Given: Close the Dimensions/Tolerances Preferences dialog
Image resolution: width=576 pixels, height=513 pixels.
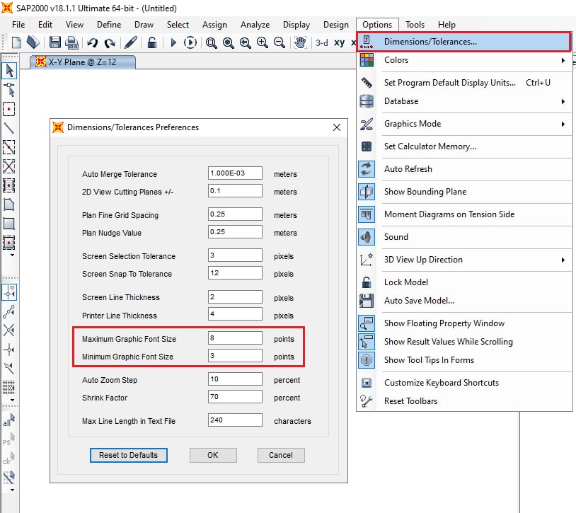Looking at the screenshot, I should (337, 127).
